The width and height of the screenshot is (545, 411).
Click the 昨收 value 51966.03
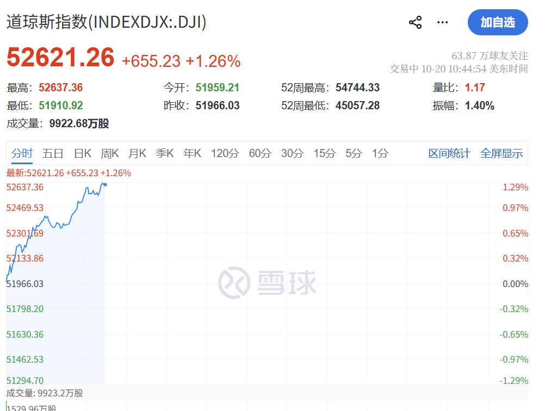(x=218, y=105)
